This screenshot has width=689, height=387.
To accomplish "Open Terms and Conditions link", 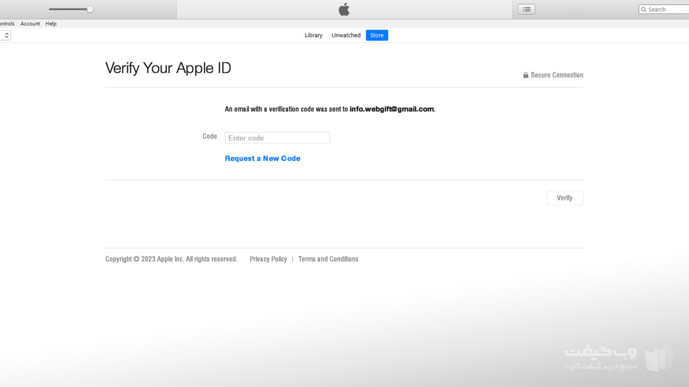I will pyautogui.click(x=328, y=259).
